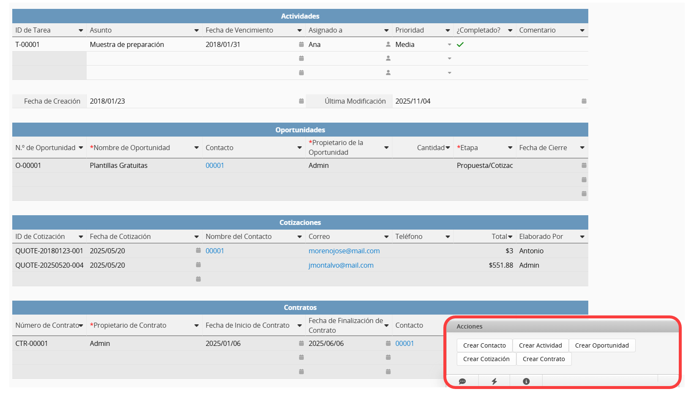Expand the Media priority dropdown
Viewport: 694px width, 400px height.
click(x=449, y=44)
